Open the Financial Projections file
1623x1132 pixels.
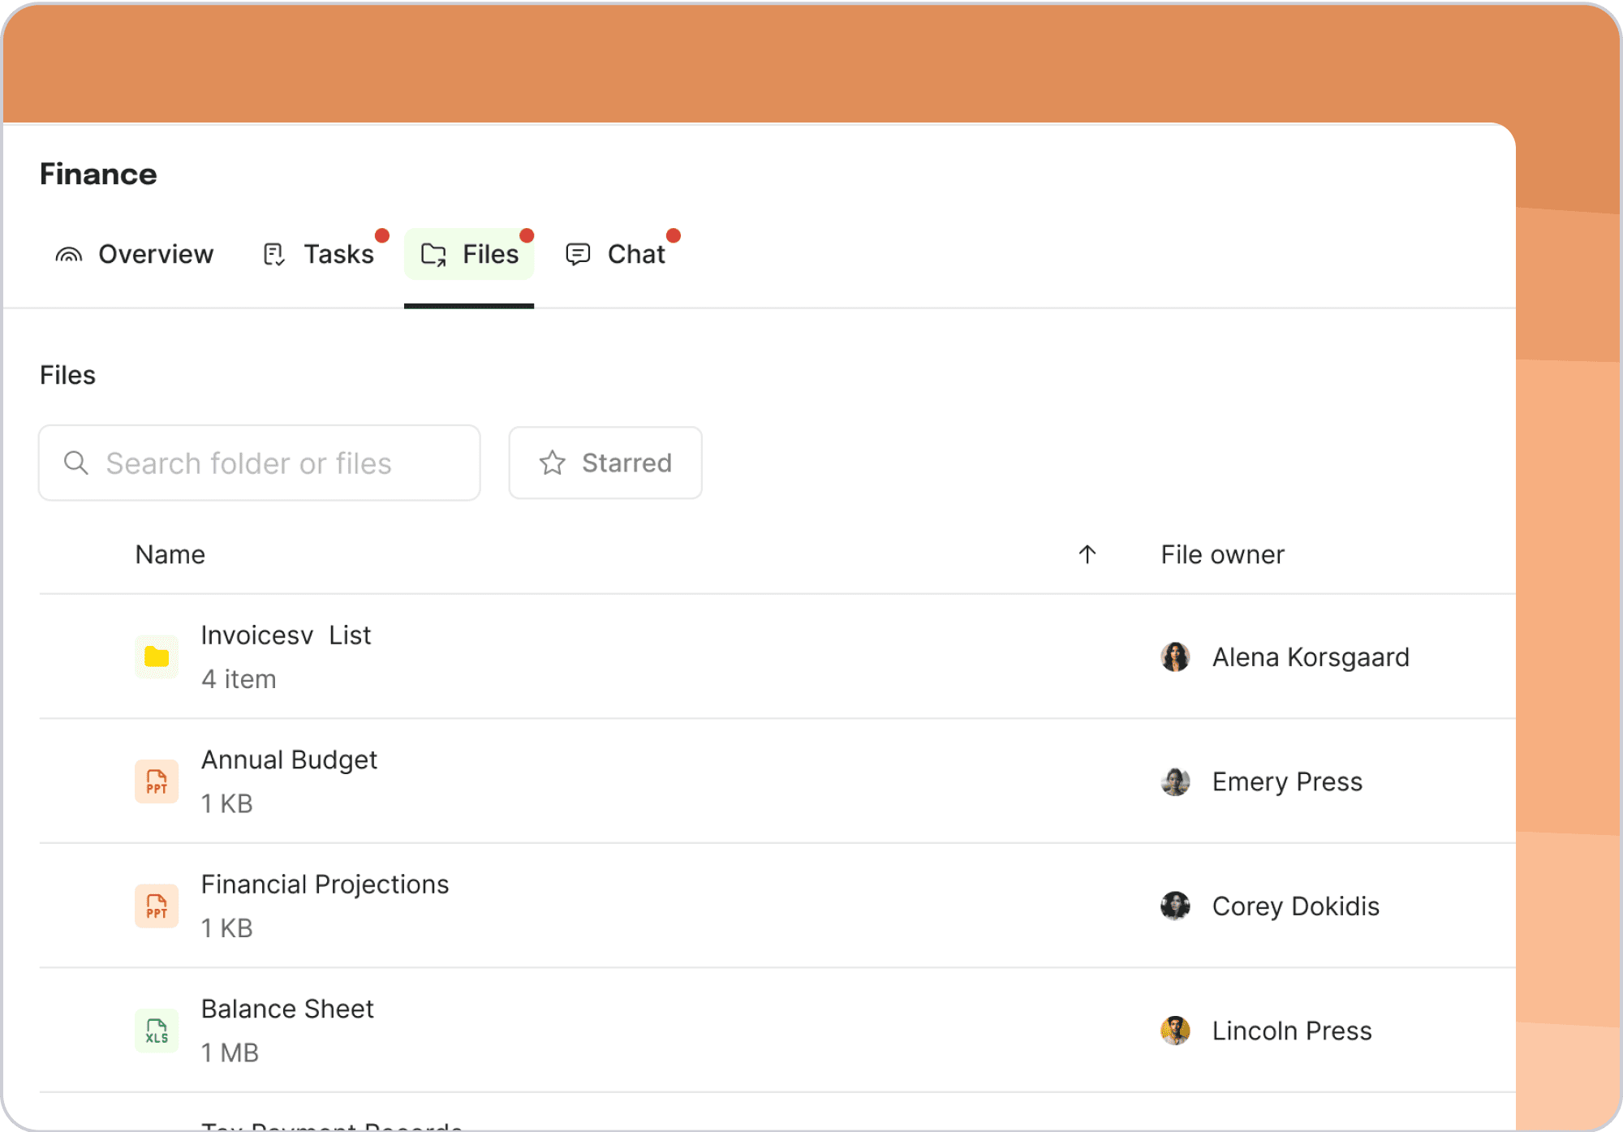[x=325, y=884]
